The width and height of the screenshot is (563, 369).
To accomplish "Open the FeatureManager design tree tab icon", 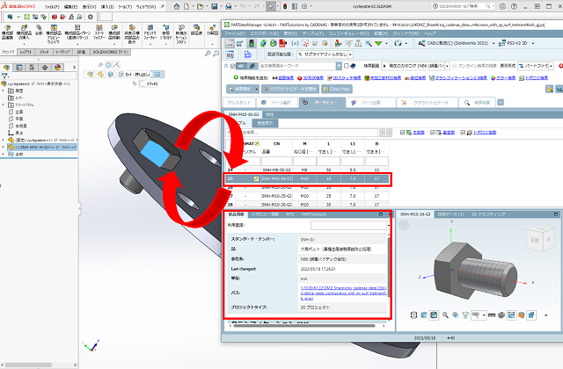I will pyautogui.click(x=6, y=68).
